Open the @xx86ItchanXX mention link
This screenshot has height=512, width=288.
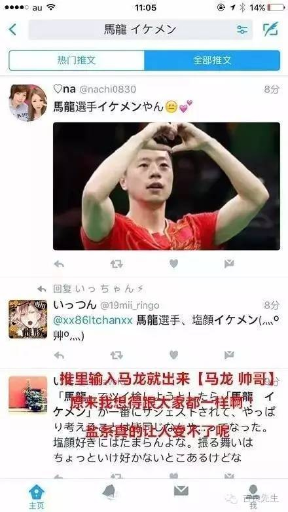[93, 320]
